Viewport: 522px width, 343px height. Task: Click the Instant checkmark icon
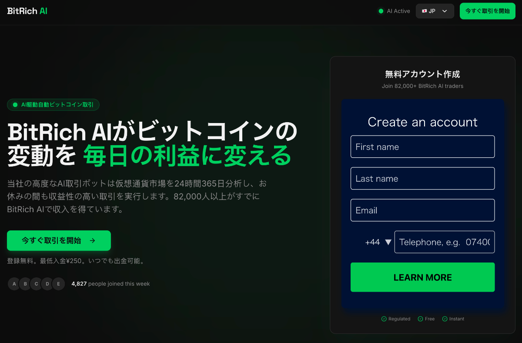pos(445,319)
